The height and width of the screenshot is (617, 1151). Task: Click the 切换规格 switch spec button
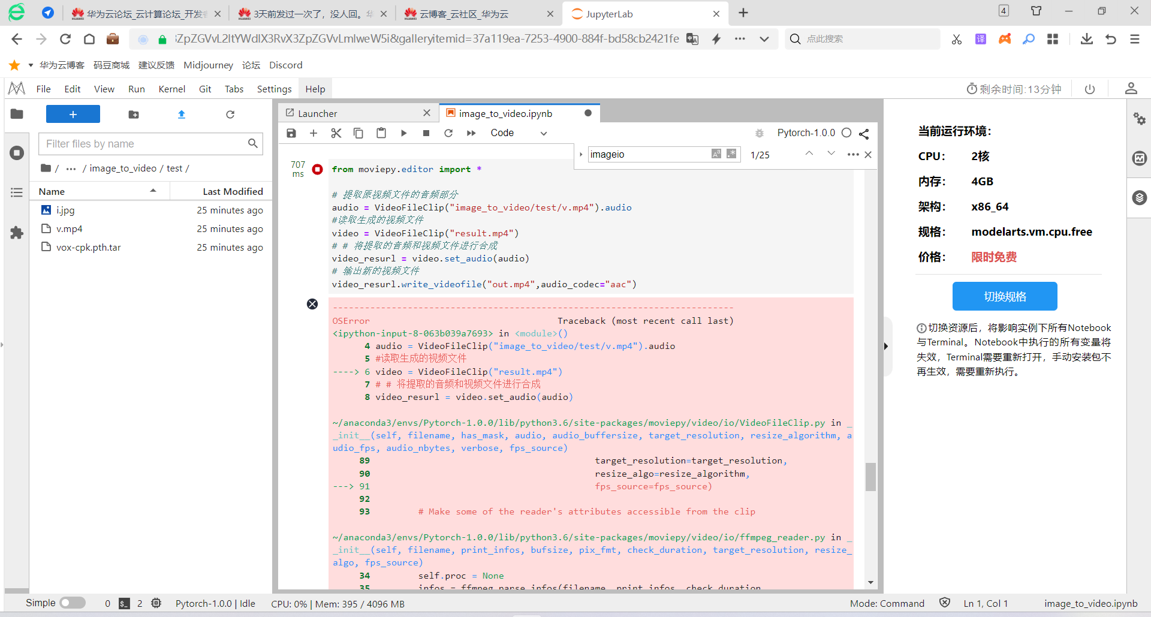[1005, 296]
